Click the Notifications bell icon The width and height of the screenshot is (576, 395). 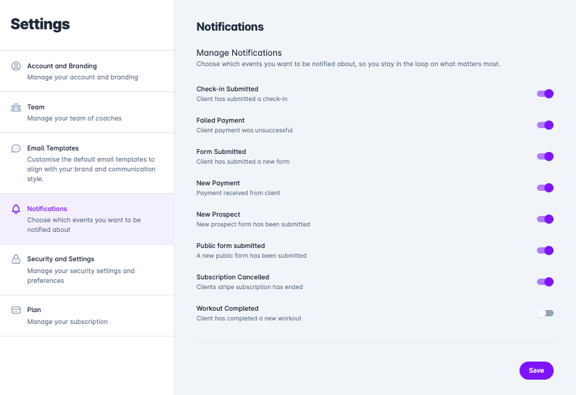pyautogui.click(x=16, y=209)
